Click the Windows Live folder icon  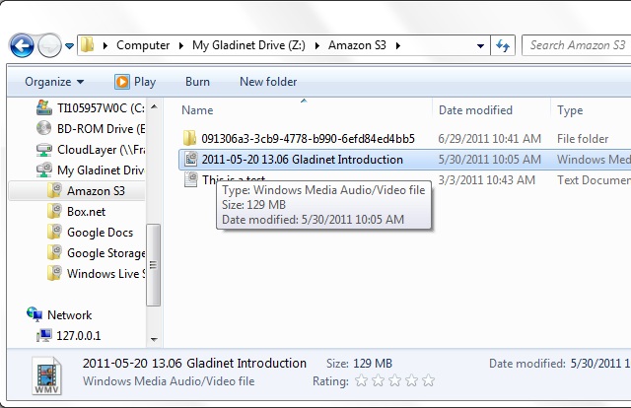(x=54, y=273)
